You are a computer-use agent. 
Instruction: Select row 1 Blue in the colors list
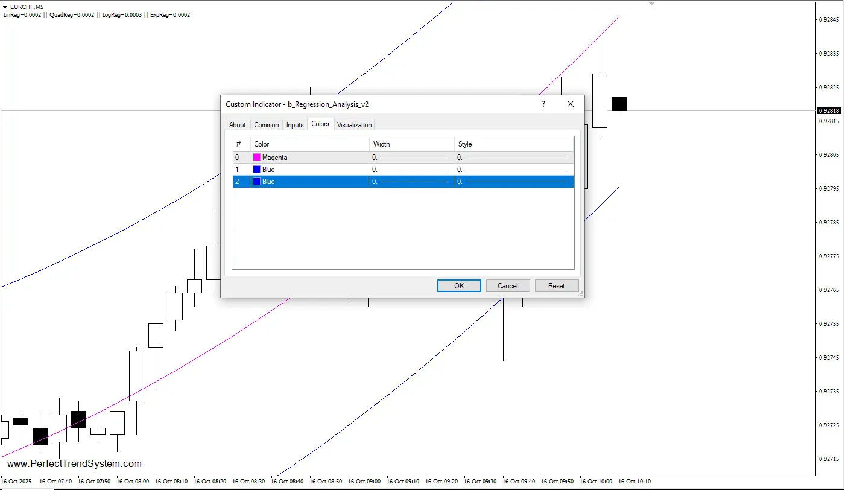click(302, 169)
